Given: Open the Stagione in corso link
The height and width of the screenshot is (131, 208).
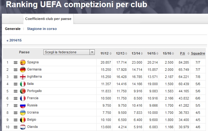Looking at the screenshot, I should [x=42, y=29].
